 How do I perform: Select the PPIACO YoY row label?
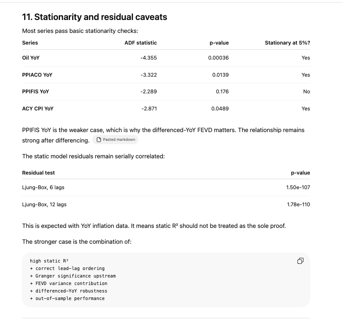(x=37, y=75)
